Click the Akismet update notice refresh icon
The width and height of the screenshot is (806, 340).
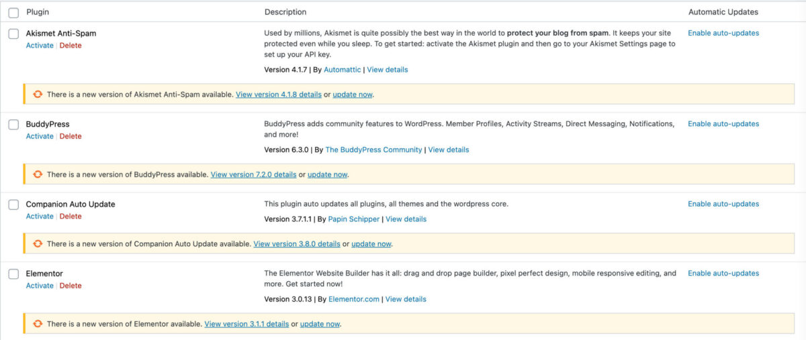[x=38, y=95]
